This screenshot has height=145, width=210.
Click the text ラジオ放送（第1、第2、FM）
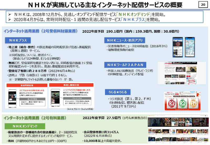[x=130, y=99]
